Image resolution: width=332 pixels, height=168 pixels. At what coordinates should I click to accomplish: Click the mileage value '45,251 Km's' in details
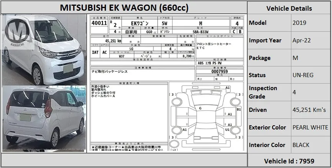(309, 110)
